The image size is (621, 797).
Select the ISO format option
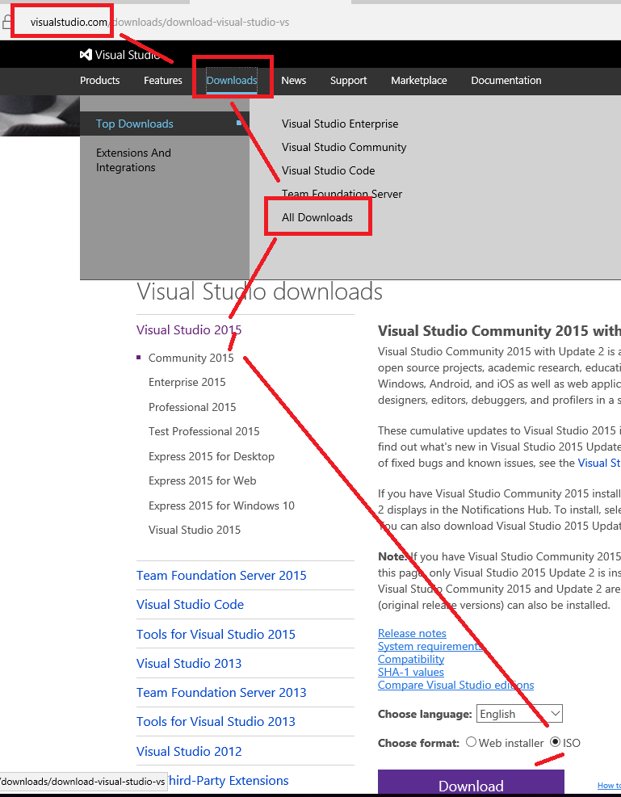(x=556, y=742)
